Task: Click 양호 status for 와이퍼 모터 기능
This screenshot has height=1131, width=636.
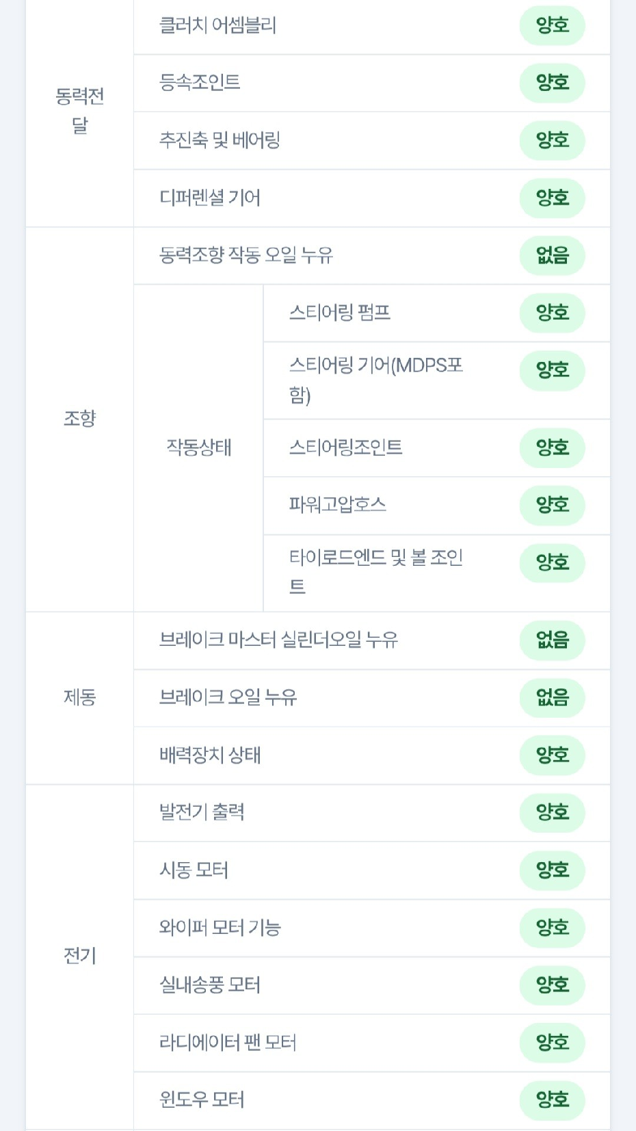Action: 552,928
